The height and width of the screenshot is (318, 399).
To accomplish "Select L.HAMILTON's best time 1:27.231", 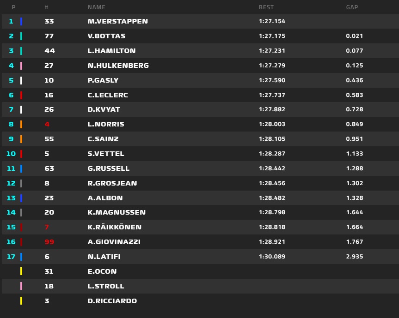I will point(272,51).
